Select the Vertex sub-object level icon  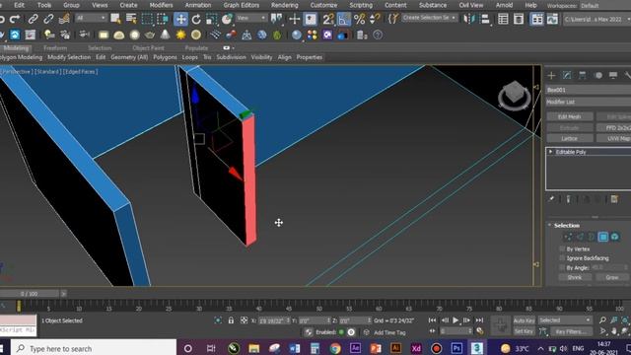tap(568, 237)
